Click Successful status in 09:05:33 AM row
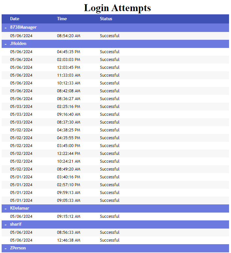Viewport: 231px width, 253px height. pyautogui.click(x=109, y=201)
